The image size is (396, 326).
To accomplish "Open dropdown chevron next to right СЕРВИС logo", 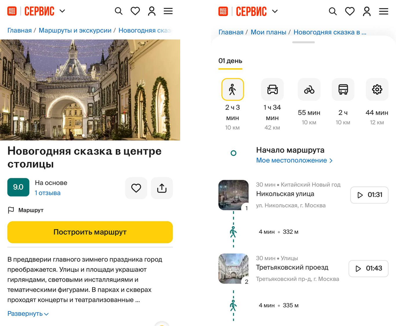I will (x=275, y=11).
